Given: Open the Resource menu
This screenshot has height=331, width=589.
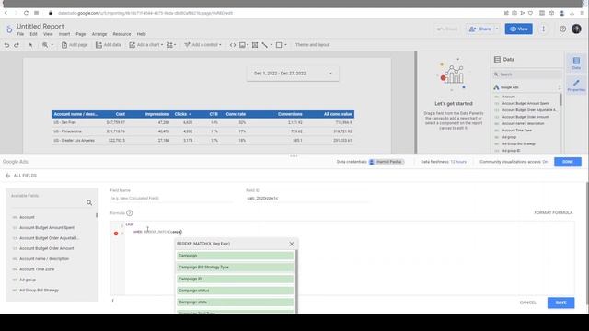Looking at the screenshot, I should coord(121,34).
